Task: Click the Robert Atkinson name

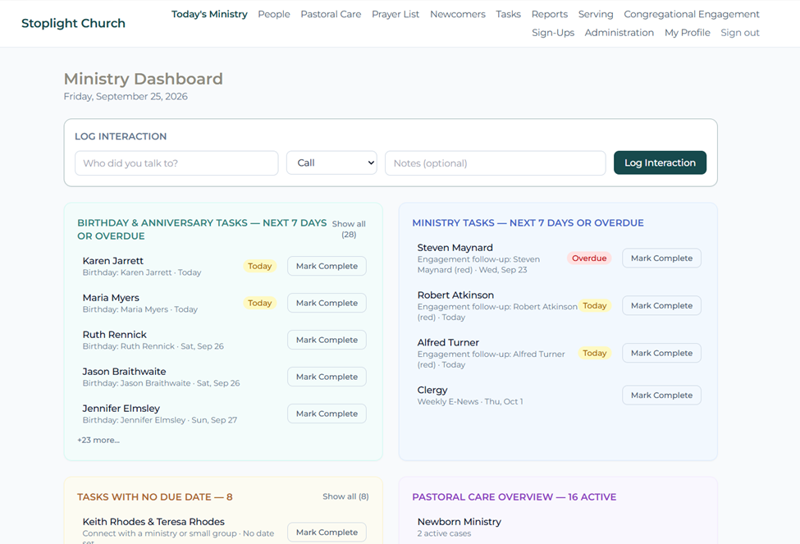Action: tap(455, 295)
